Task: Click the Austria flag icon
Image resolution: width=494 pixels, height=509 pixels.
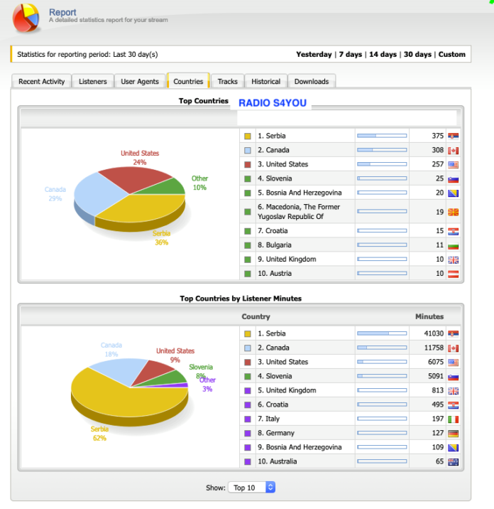Action: pyautogui.click(x=453, y=274)
